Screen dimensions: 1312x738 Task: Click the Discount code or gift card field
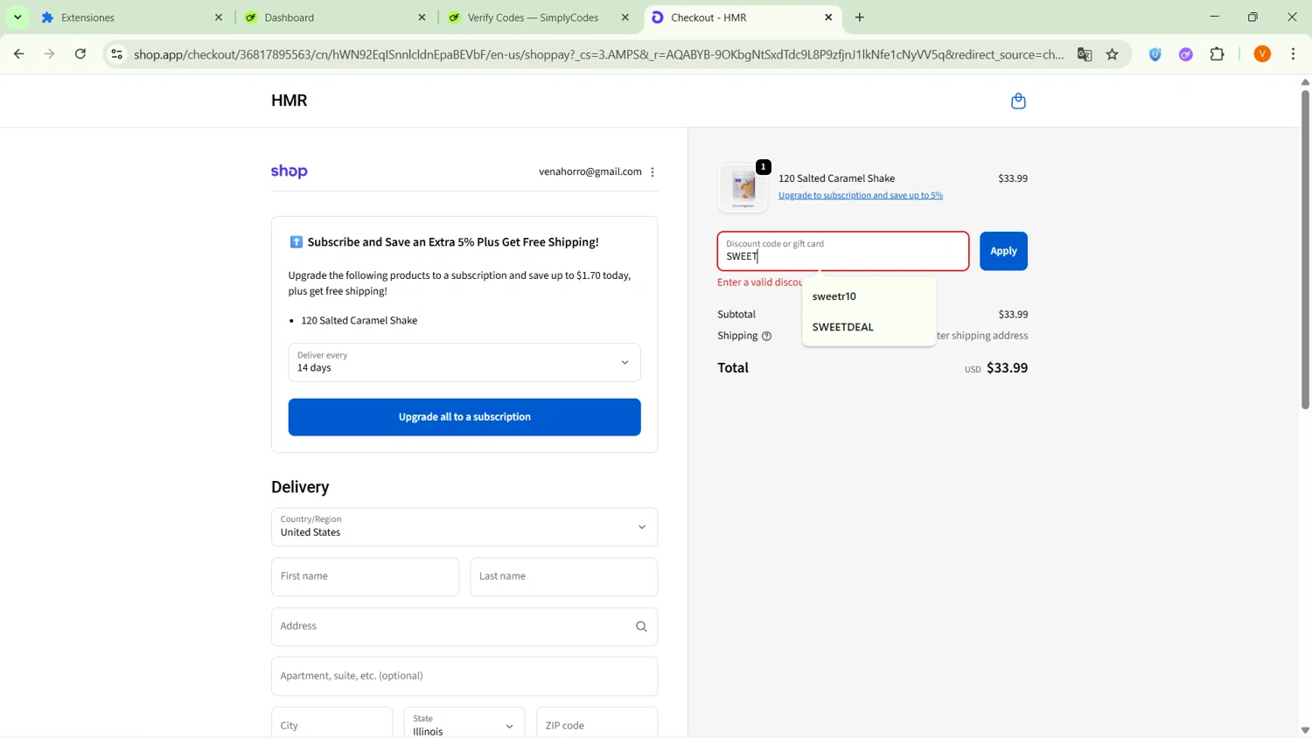pos(843,251)
